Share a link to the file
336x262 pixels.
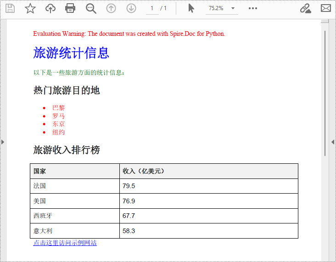click(x=305, y=9)
